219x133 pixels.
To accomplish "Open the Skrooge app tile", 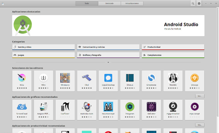I will point(195,81).
